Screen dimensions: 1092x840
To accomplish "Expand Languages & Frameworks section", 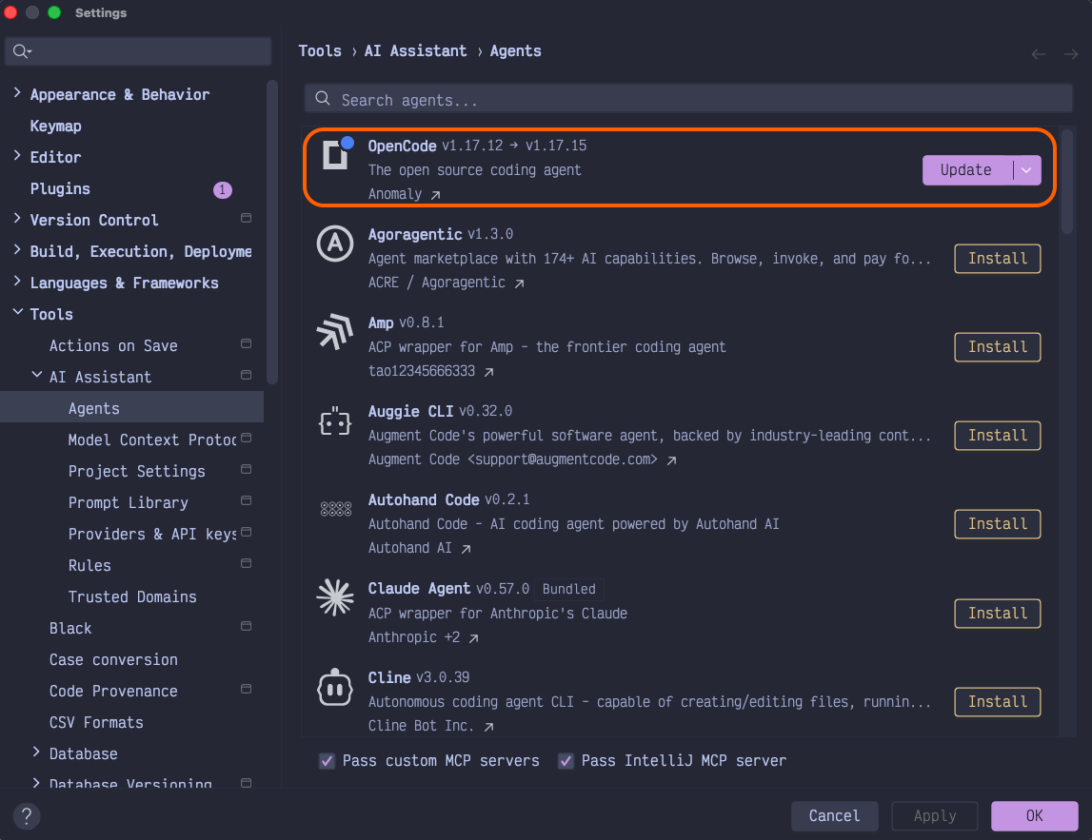I will [x=17, y=282].
